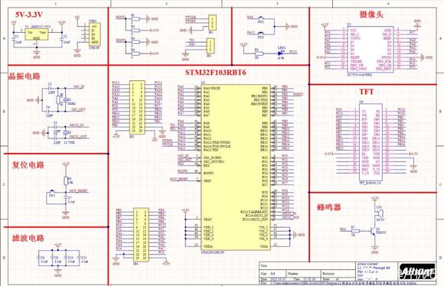Click the 'PA0-WKUP' pin label on the chip

(x=211, y=88)
